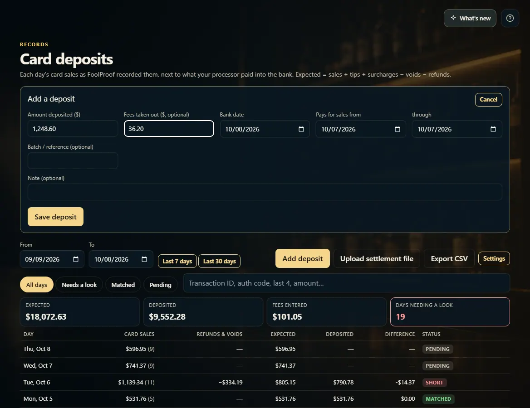
Task: Click the Deposited $9,552.28 summary card
Action: (x=203, y=312)
